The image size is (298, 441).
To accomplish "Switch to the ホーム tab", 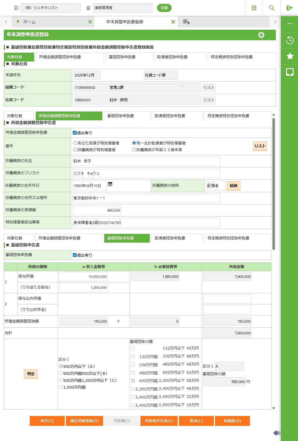I will (29, 22).
